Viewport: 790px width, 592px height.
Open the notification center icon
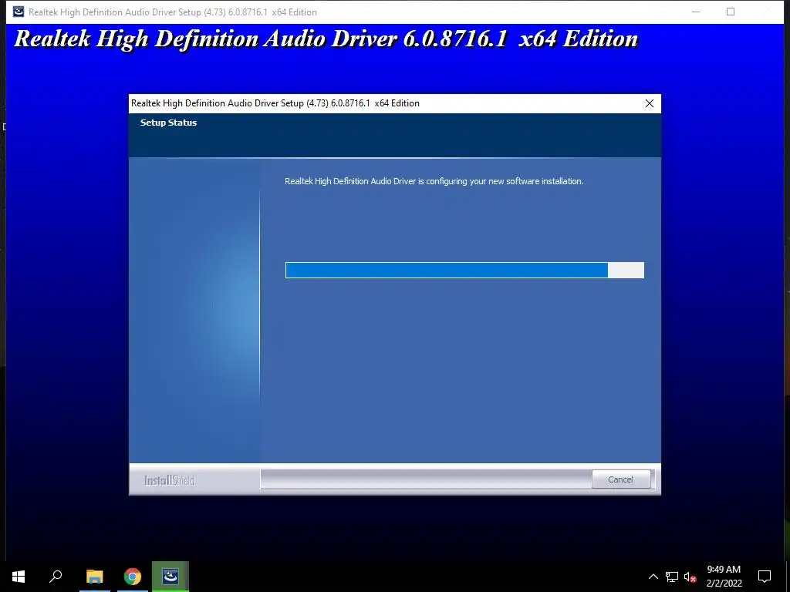765,577
